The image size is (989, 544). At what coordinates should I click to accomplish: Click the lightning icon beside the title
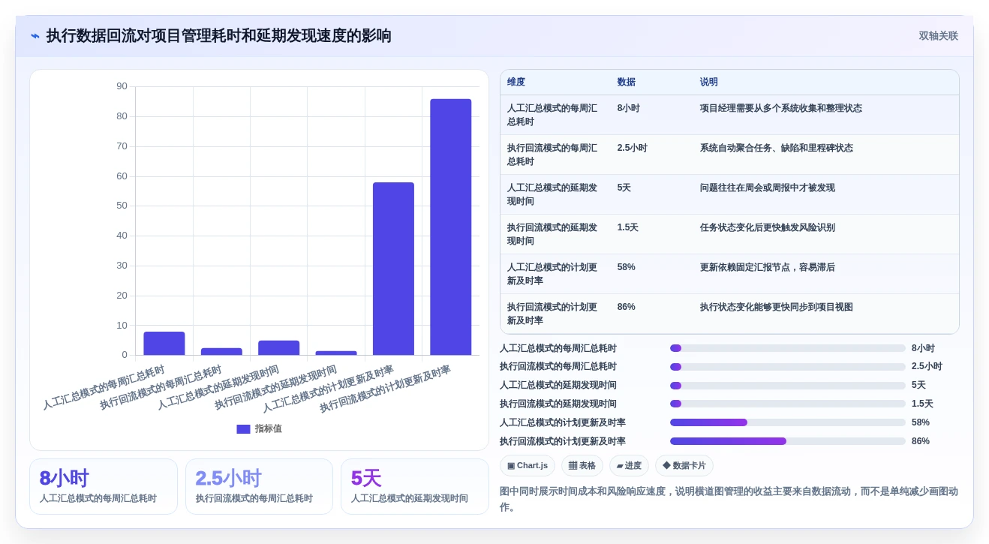tap(35, 36)
